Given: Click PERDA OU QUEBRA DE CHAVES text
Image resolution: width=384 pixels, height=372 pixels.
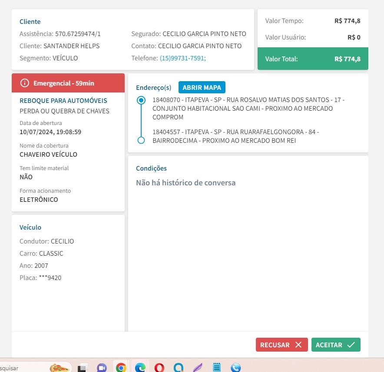Looking at the screenshot, I should (x=64, y=111).
